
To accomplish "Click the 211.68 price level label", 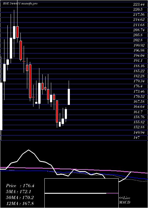I will (x=139, y=25).
